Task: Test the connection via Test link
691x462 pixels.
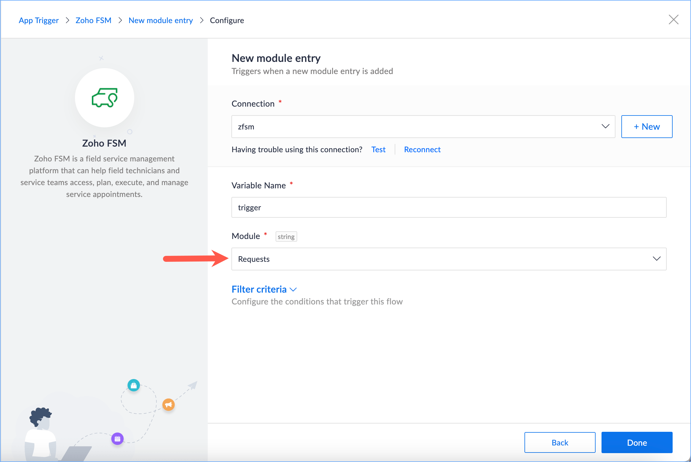Action: pyautogui.click(x=378, y=150)
